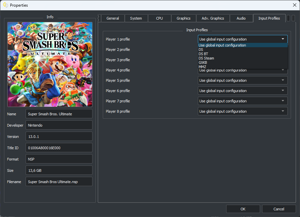Image resolution: width=300 pixels, height=217 pixels.
Task: Click the yuzu app icon in title bar
Action: pos(5,5)
